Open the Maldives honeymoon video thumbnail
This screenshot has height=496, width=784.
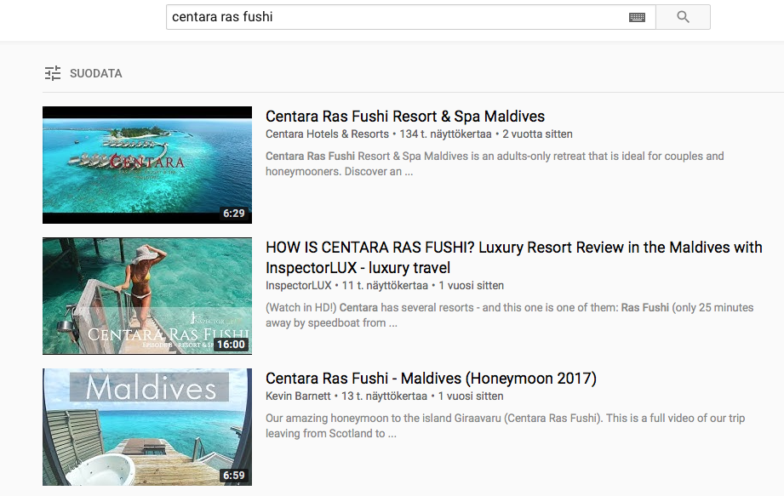pos(147,427)
